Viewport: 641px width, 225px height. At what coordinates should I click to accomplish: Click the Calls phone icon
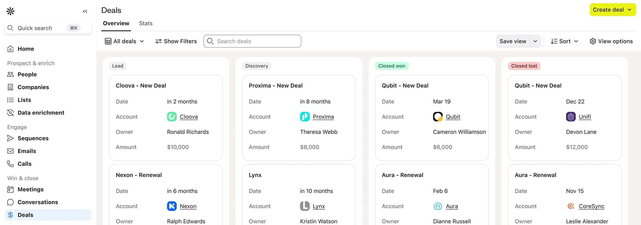[10, 164]
